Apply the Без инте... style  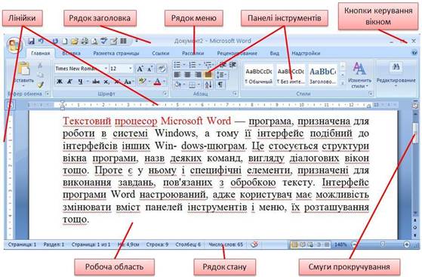click(291, 75)
